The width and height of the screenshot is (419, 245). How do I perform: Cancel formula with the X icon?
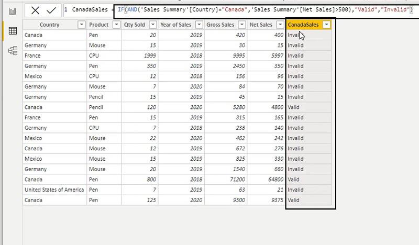click(35, 10)
